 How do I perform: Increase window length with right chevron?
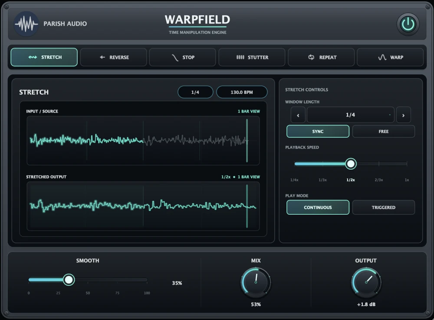(x=403, y=115)
